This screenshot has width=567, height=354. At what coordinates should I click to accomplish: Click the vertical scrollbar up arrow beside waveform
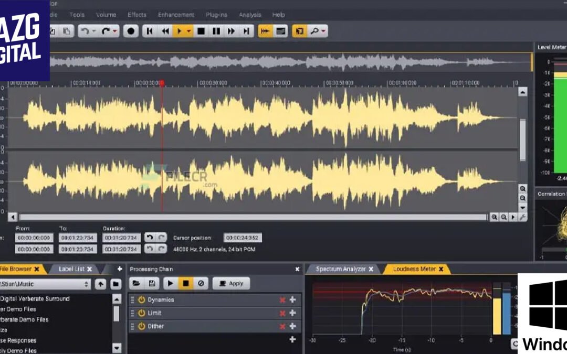click(522, 92)
